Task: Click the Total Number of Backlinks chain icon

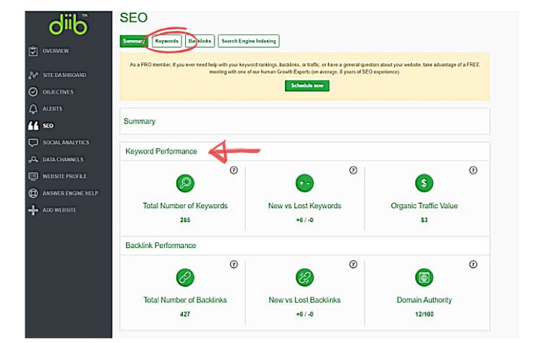Action: point(185,277)
